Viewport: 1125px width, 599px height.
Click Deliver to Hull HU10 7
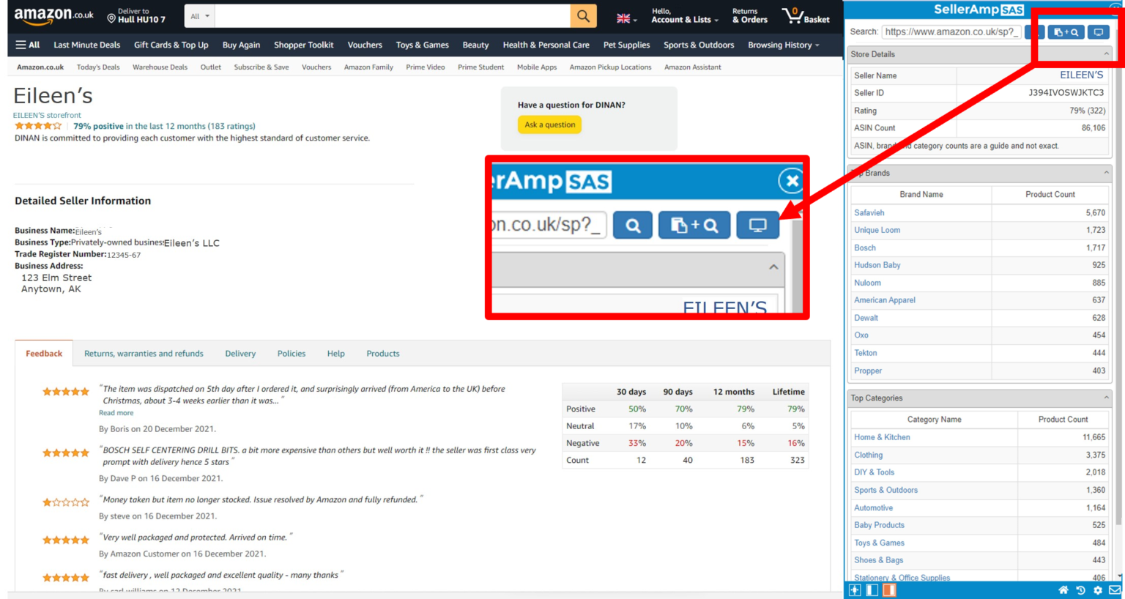tap(137, 15)
